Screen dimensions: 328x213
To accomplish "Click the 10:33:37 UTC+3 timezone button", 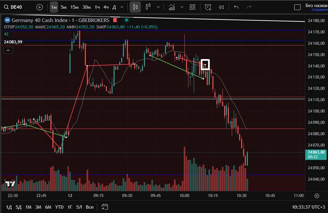I will point(308,207).
